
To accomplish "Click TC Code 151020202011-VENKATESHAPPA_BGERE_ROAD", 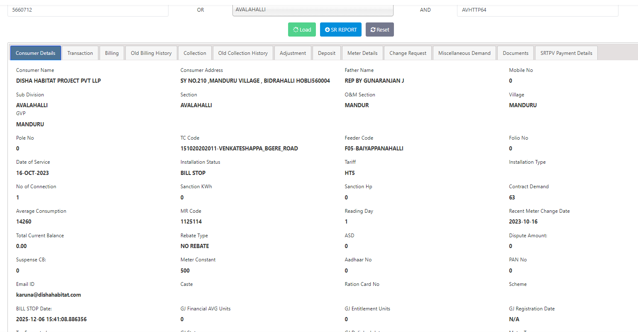I will [x=239, y=148].
